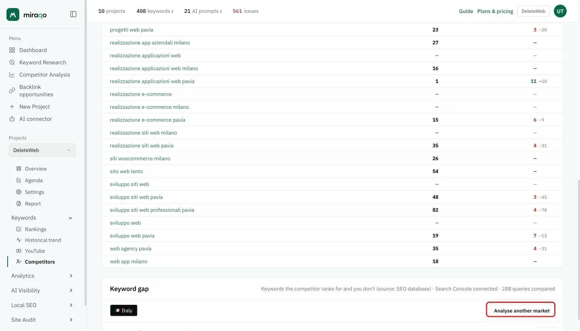Expand the Site Audit section
The height and width of the screenshot is (331, 580).
pyautogui.click(x=71, y=320)
